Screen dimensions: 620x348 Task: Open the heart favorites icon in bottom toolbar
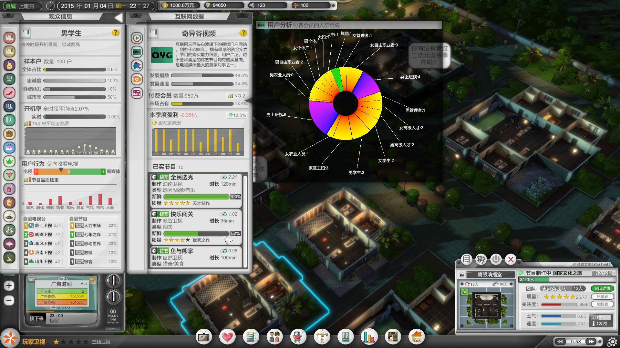pos(227,337)
